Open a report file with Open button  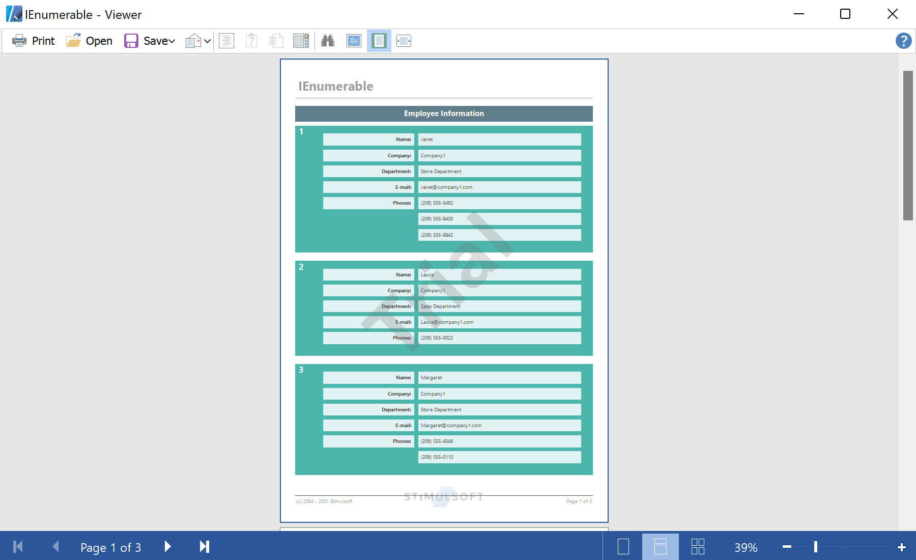[90, 41]
